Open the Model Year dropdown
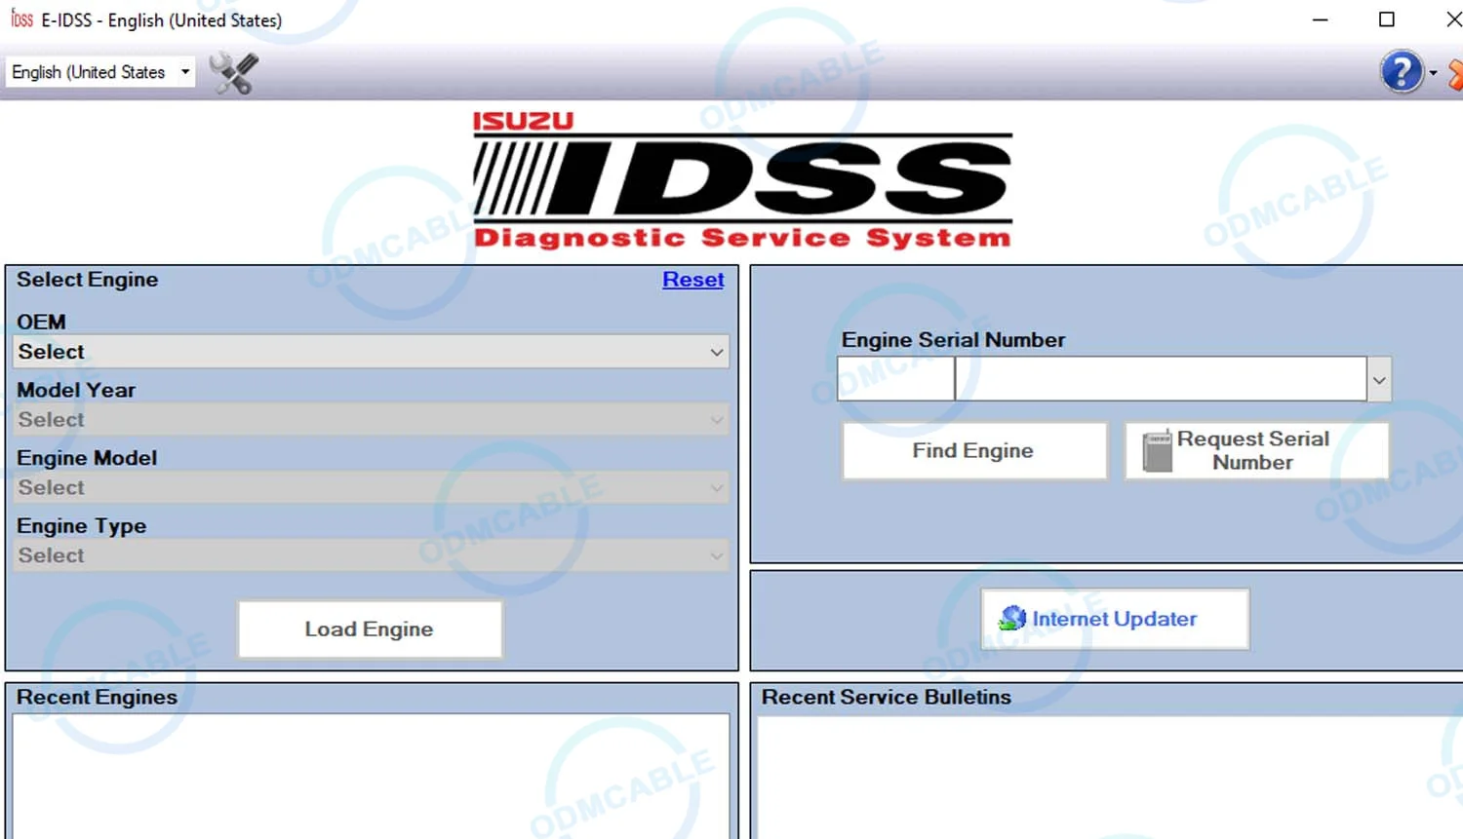Image resolution: width=1463 pixels, height=839 pixels. [x=371, y=420]
